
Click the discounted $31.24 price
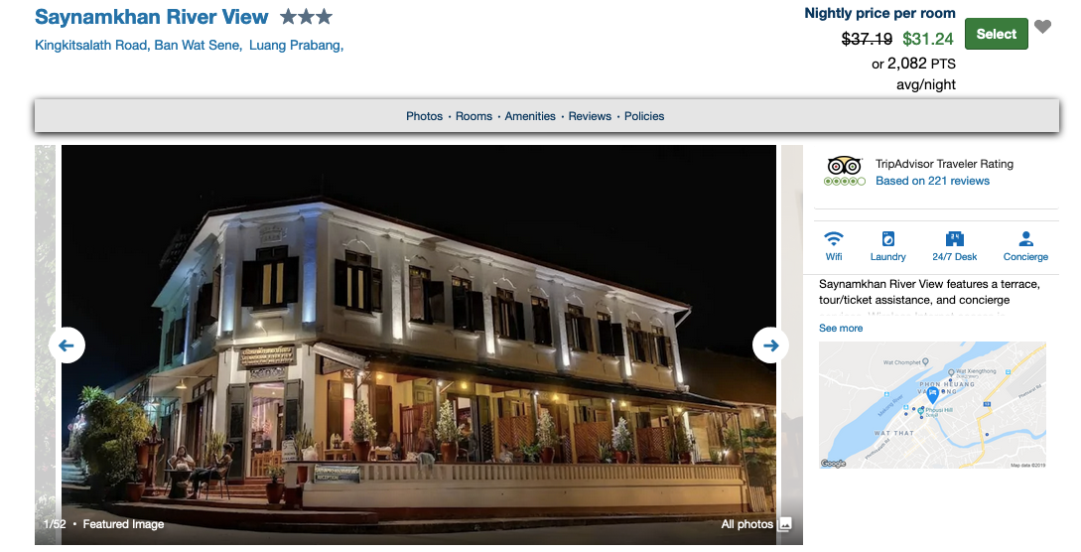(x=928, y=40)
